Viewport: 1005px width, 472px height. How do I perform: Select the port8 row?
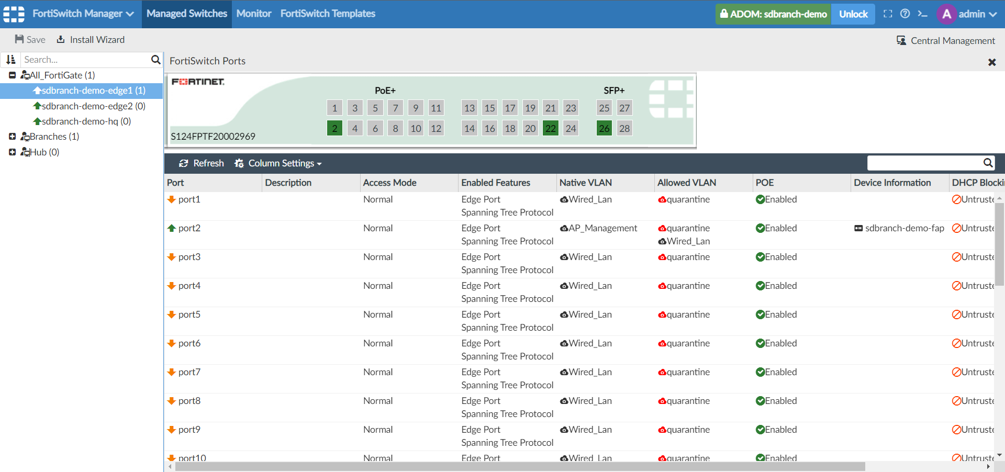coord(579,408)
